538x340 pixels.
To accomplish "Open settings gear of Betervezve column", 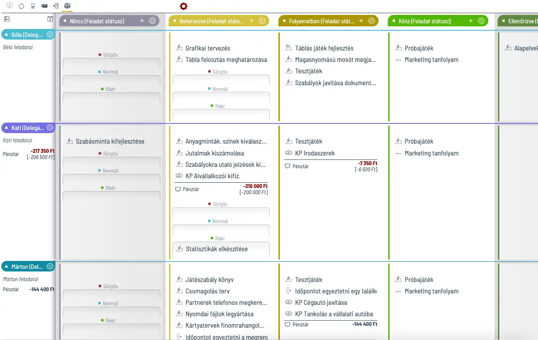I will [262, 21].
